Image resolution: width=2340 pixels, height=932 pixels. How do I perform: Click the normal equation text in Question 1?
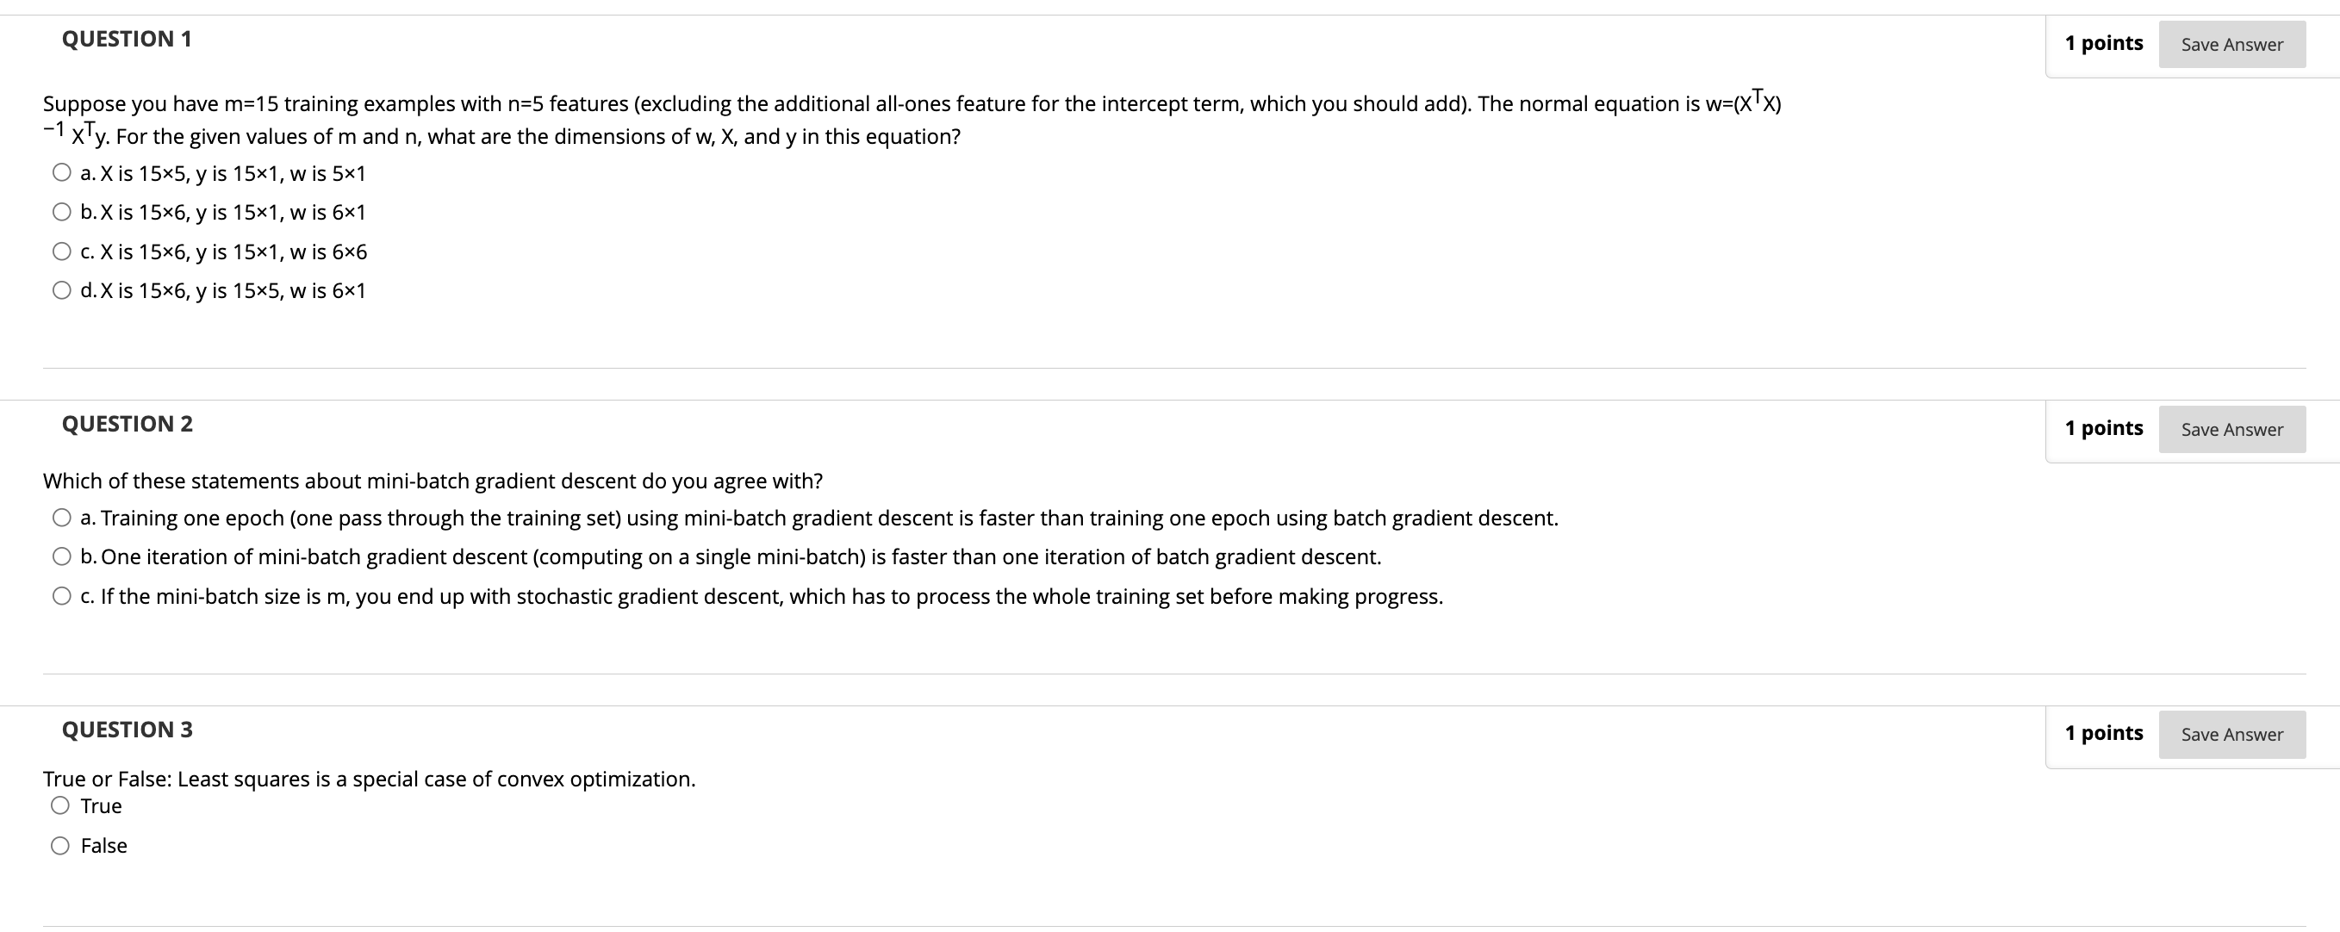[x=818, y=103]
